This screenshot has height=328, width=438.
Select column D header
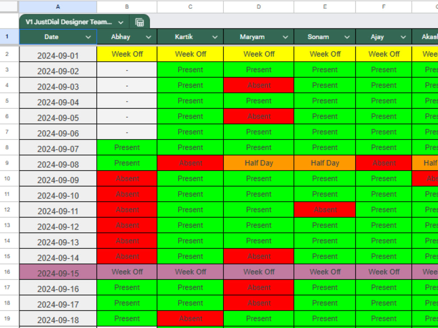259,7
